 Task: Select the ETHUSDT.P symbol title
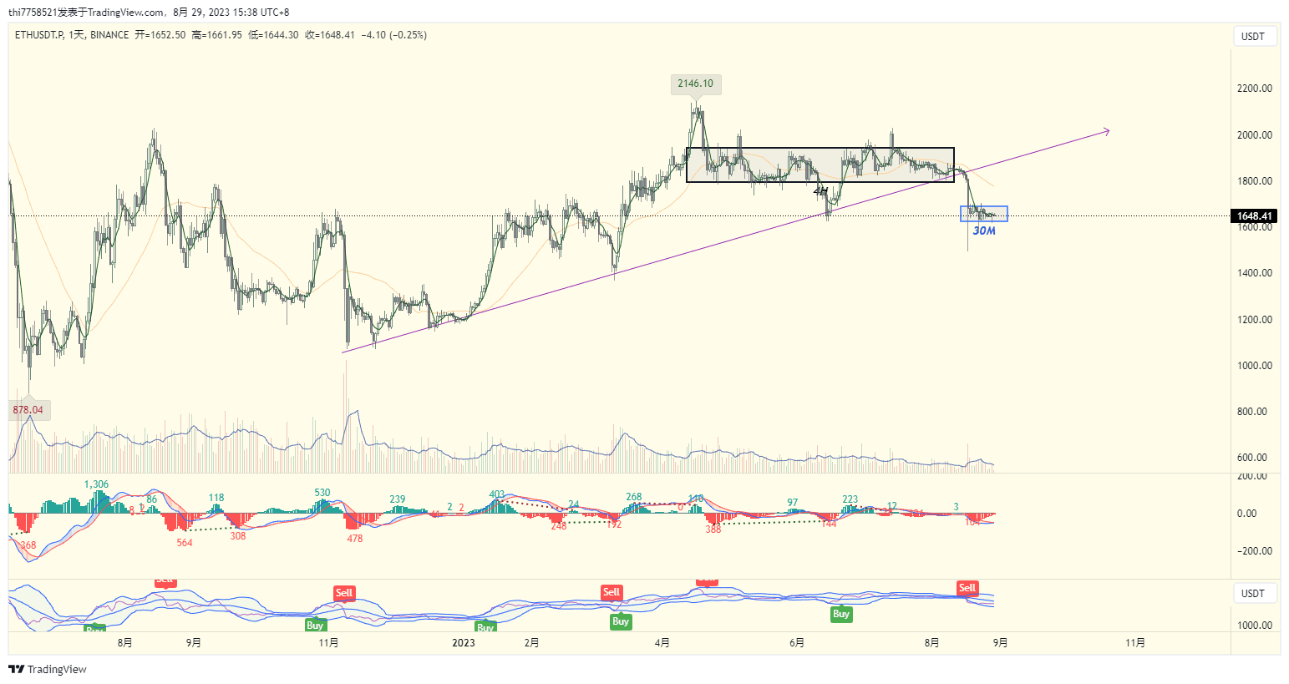pos(39,35)
